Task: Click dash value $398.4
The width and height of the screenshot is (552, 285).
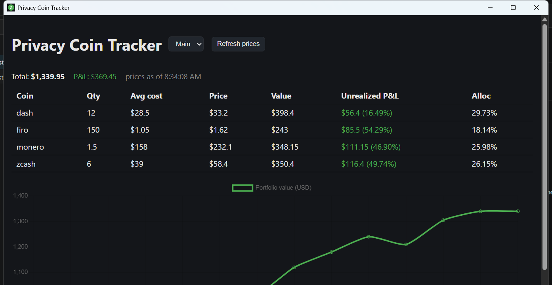Action: point(283,113)
